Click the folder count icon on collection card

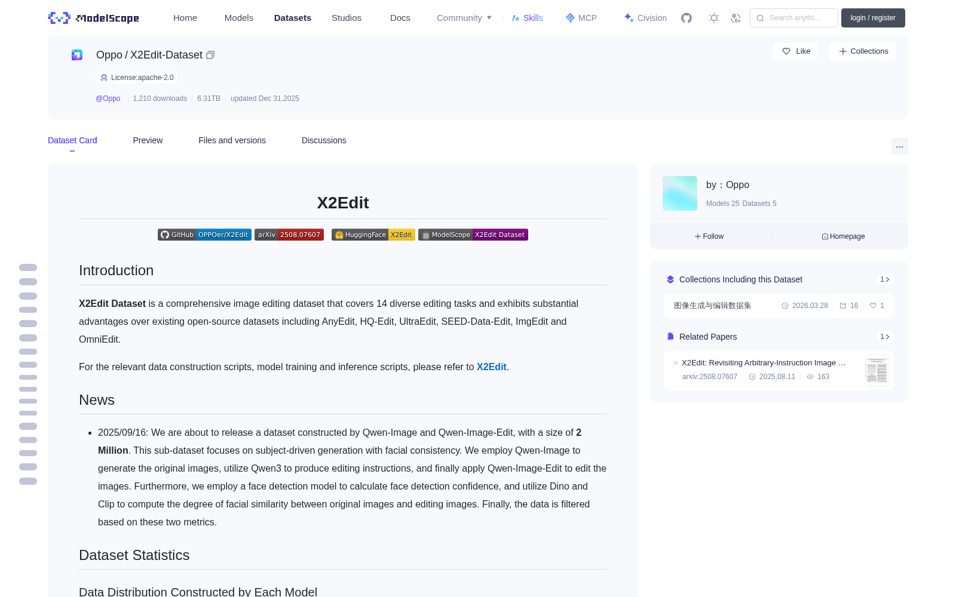843,306
